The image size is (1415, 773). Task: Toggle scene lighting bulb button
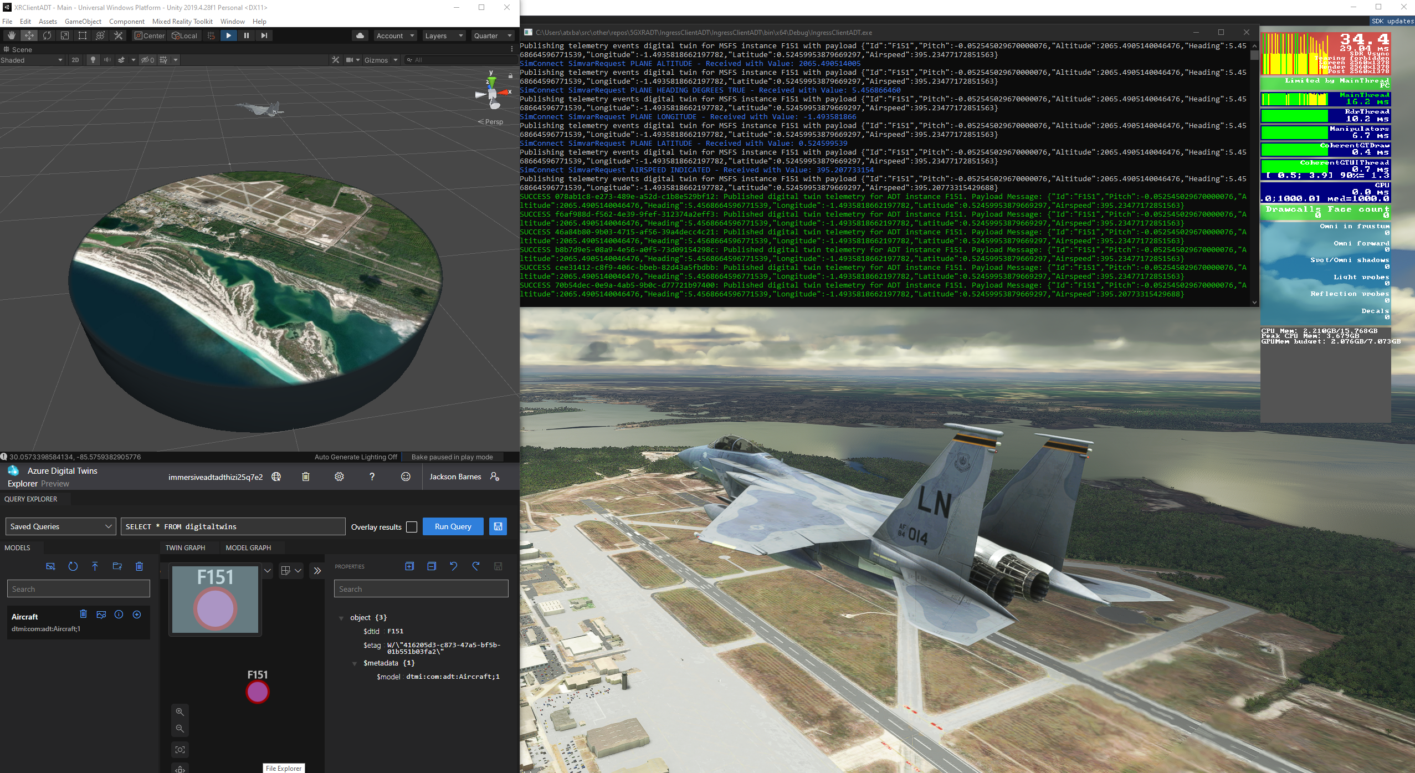pos(93,60)
